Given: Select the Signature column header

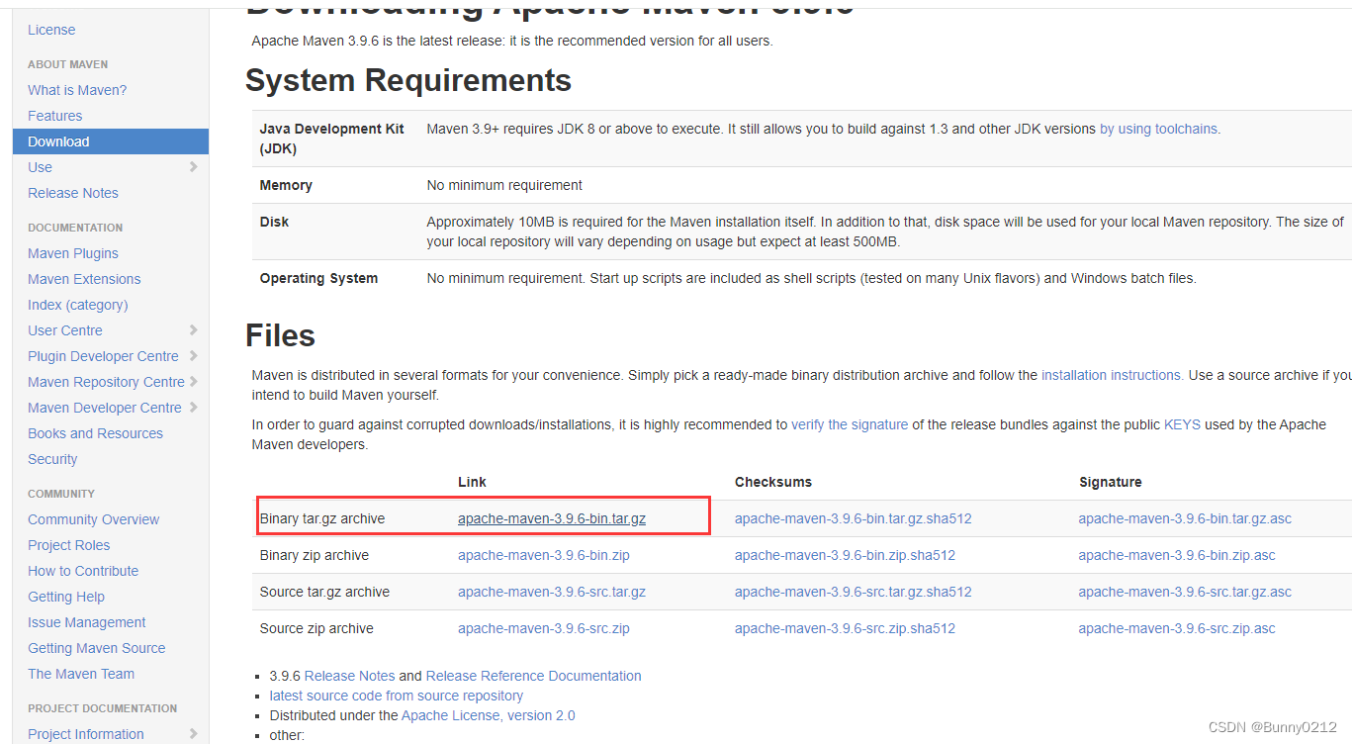Looking at the screenshot, I should [x=1111, y=482].
